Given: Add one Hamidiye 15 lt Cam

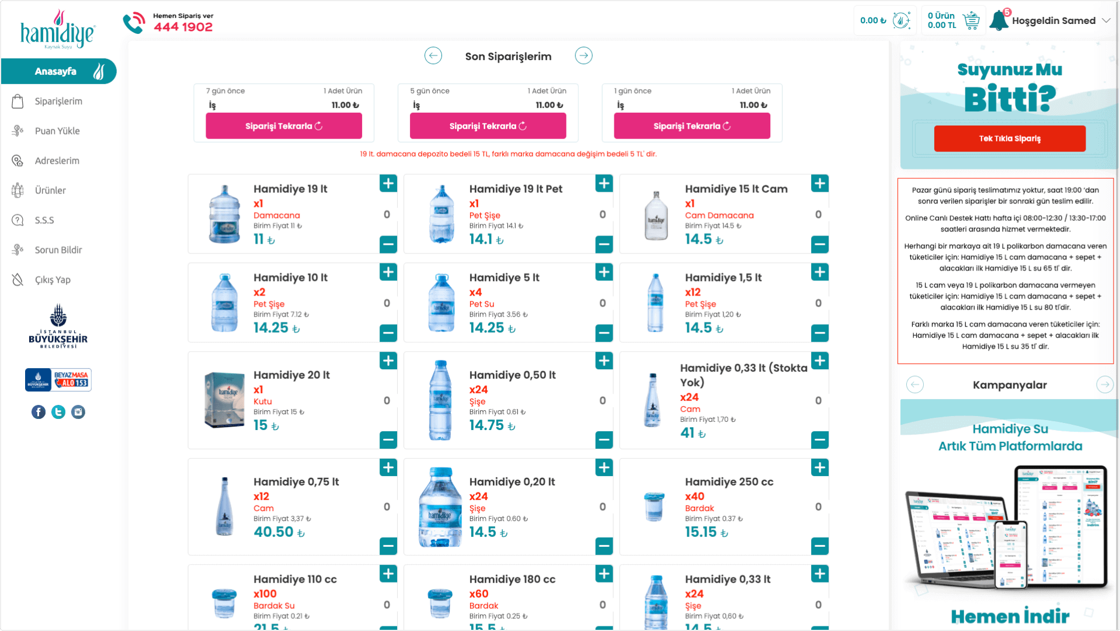Looking at the screenshot, I should (820, 183).
